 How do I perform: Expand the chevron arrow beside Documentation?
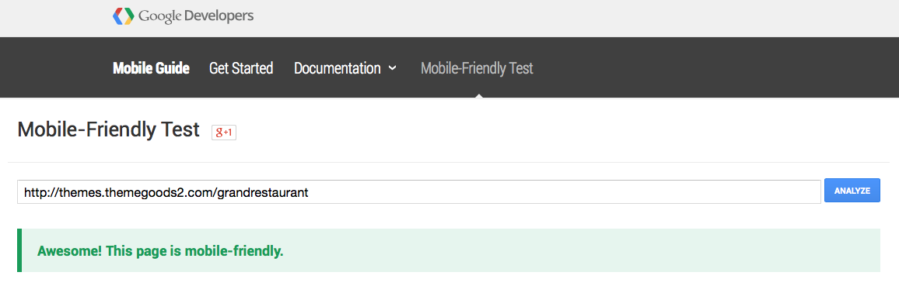pos(392,68)
